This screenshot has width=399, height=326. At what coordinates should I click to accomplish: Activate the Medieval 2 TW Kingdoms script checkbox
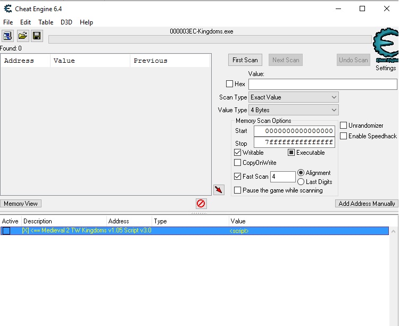point(6,231)
